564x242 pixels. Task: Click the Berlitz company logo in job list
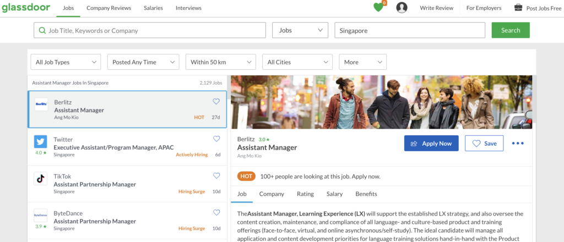pos(41,104)
